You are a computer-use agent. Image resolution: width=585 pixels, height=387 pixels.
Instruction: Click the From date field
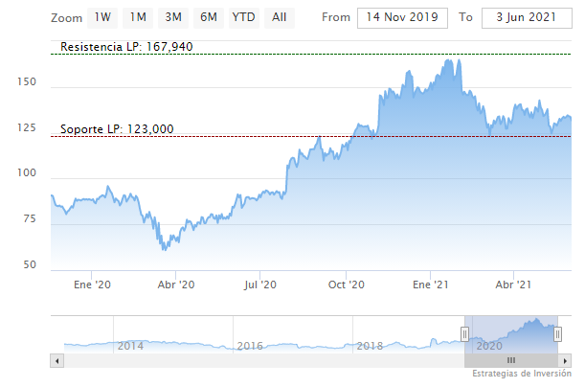(402, 18)
